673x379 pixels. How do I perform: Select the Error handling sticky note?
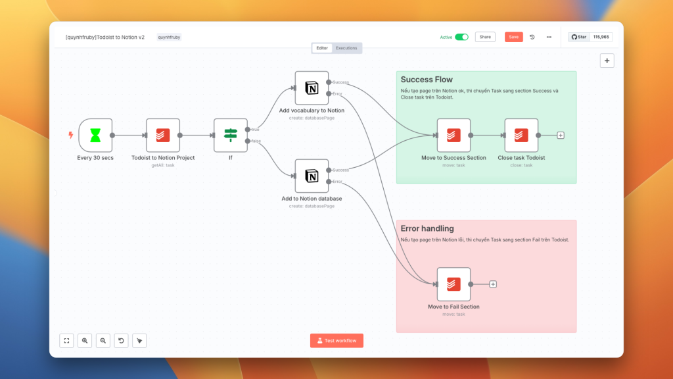tap(486, 276)
